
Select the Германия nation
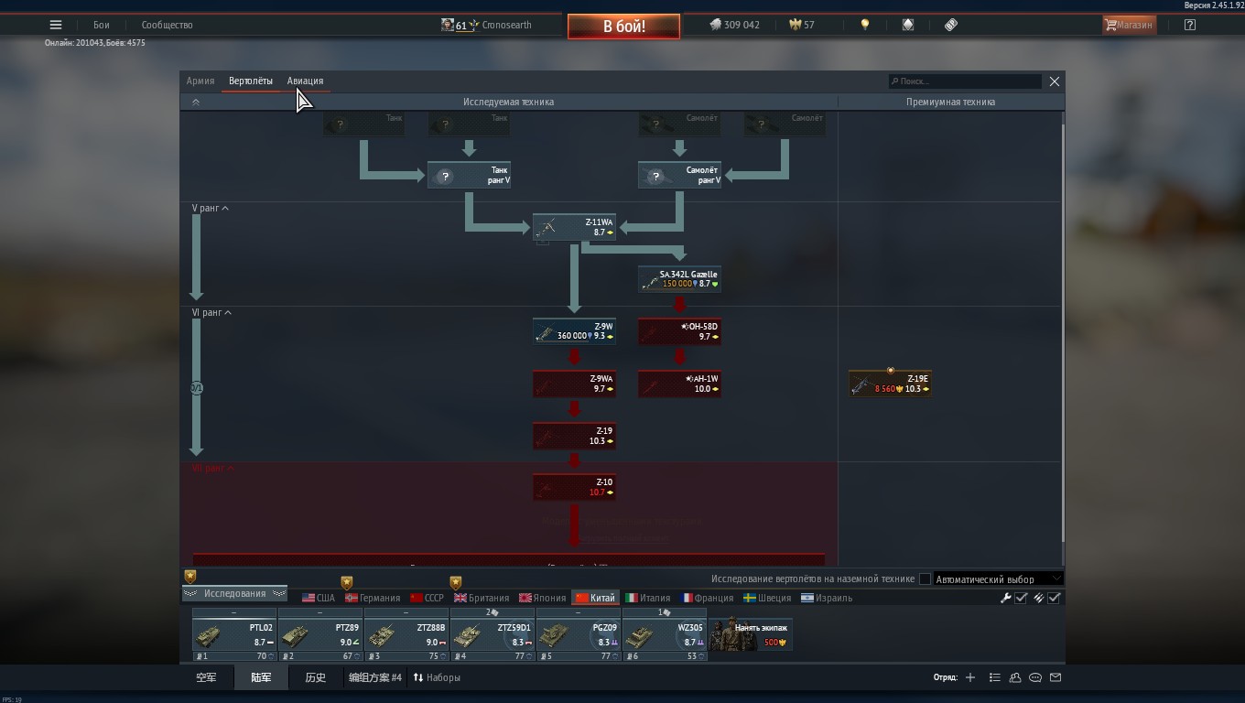[372, 598]
